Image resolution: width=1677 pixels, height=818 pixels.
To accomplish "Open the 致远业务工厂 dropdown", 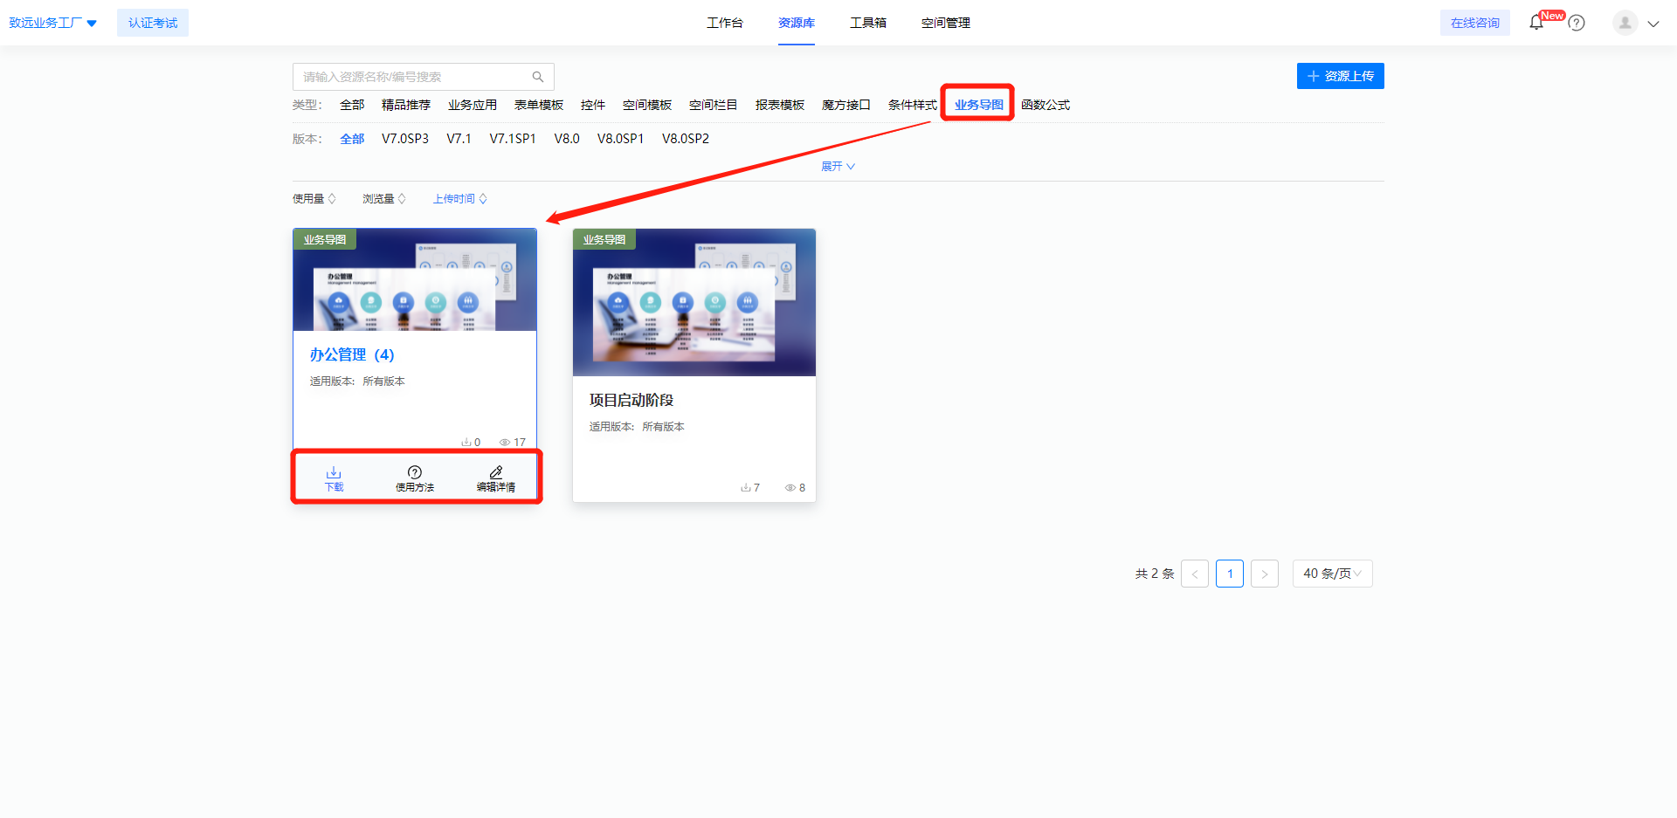I will coord(53,23).
